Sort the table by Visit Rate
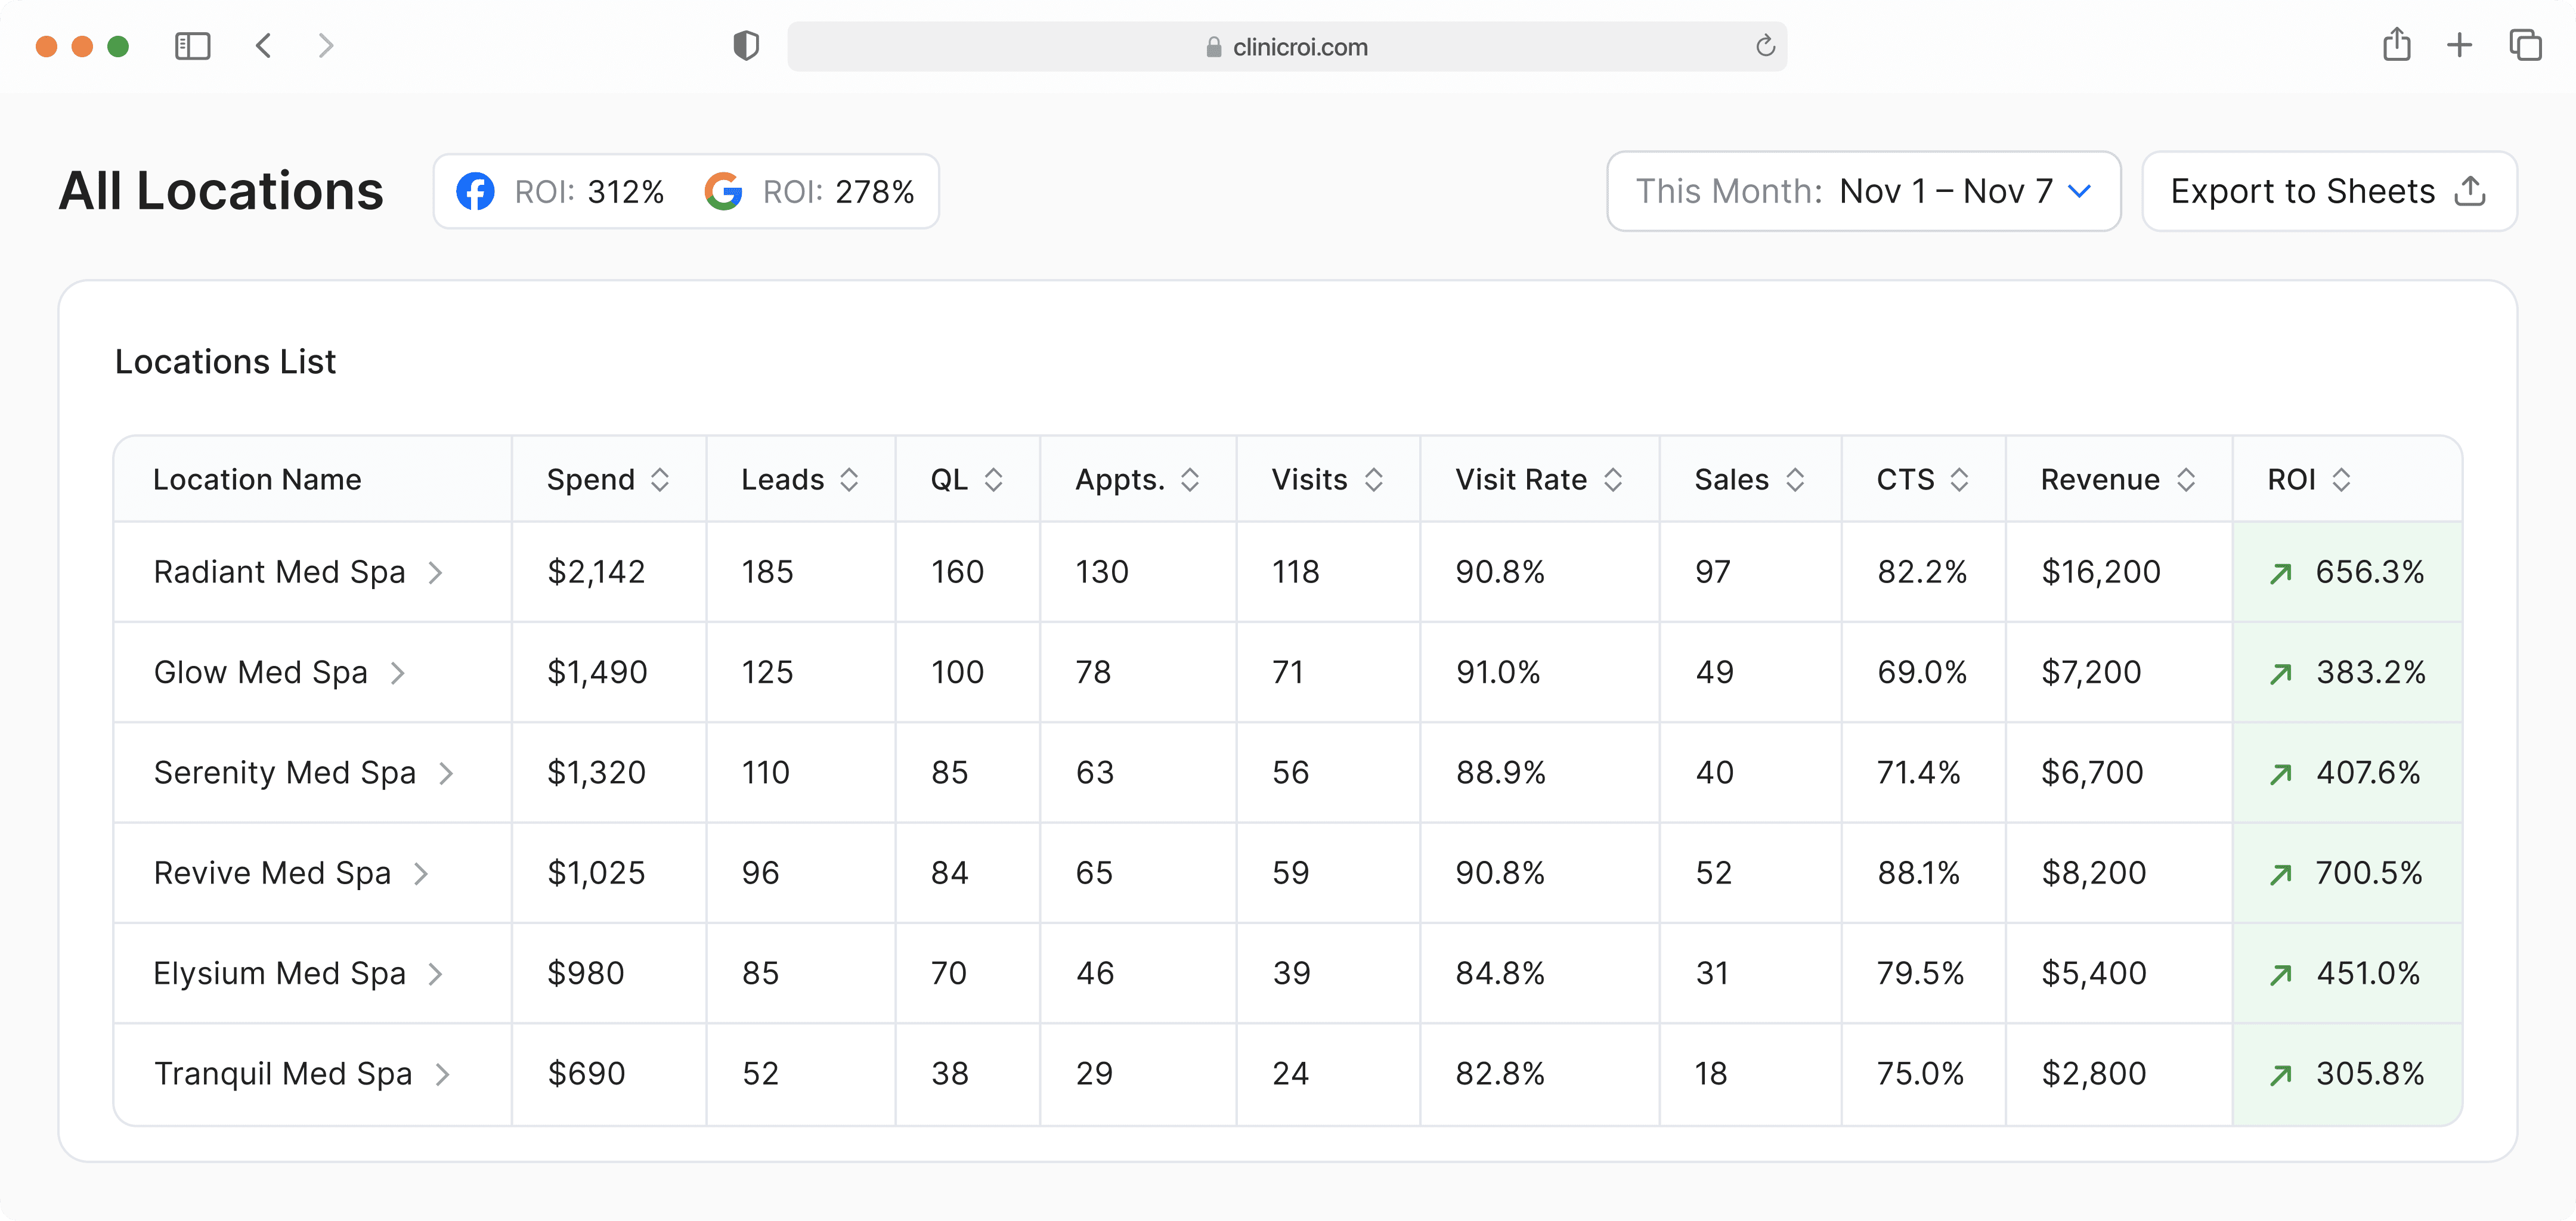 (1613, 479)
